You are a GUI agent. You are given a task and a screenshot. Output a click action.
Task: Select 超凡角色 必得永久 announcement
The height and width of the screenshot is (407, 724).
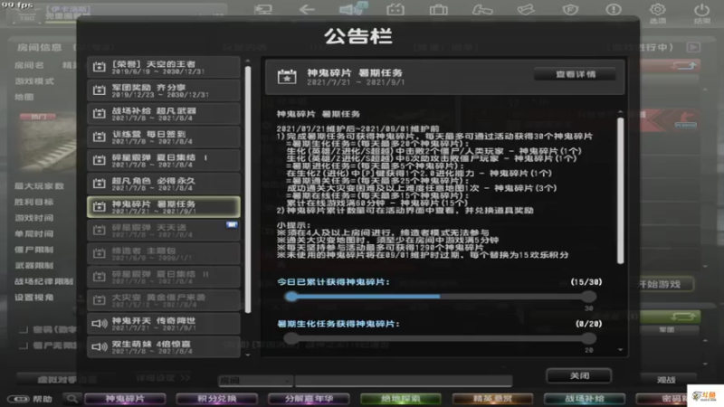click(164, 184)
